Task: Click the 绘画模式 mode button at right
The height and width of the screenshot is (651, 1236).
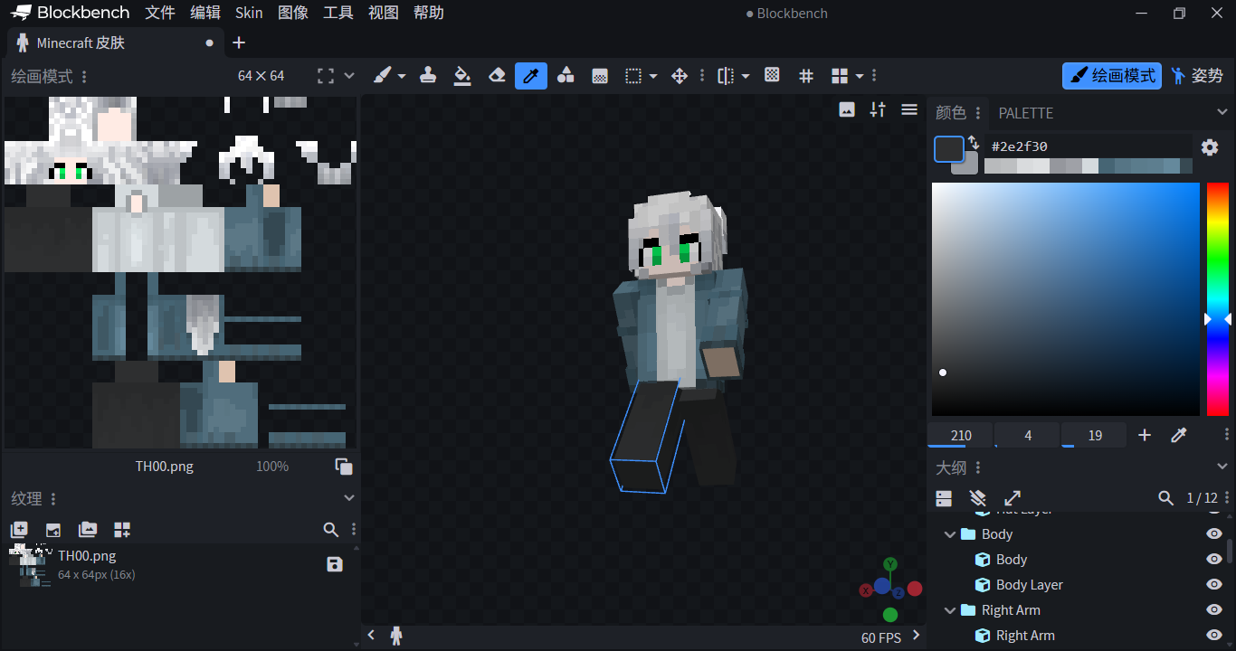Action: 1113,76
